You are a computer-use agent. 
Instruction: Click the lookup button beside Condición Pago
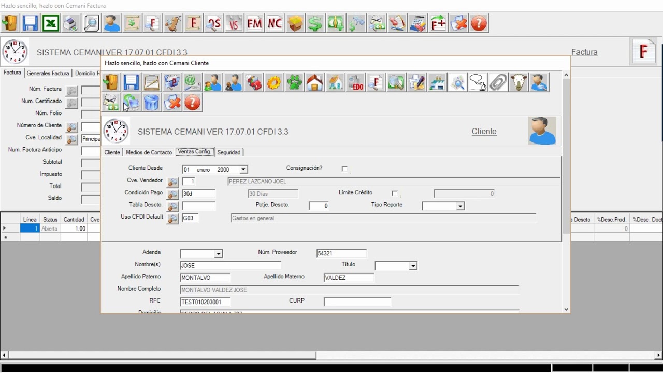click(173, 194)
